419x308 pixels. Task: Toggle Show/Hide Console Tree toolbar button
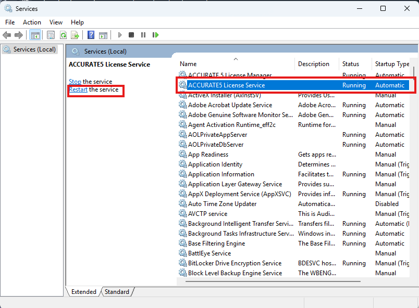pyautogui.click(x=35, y=35)
